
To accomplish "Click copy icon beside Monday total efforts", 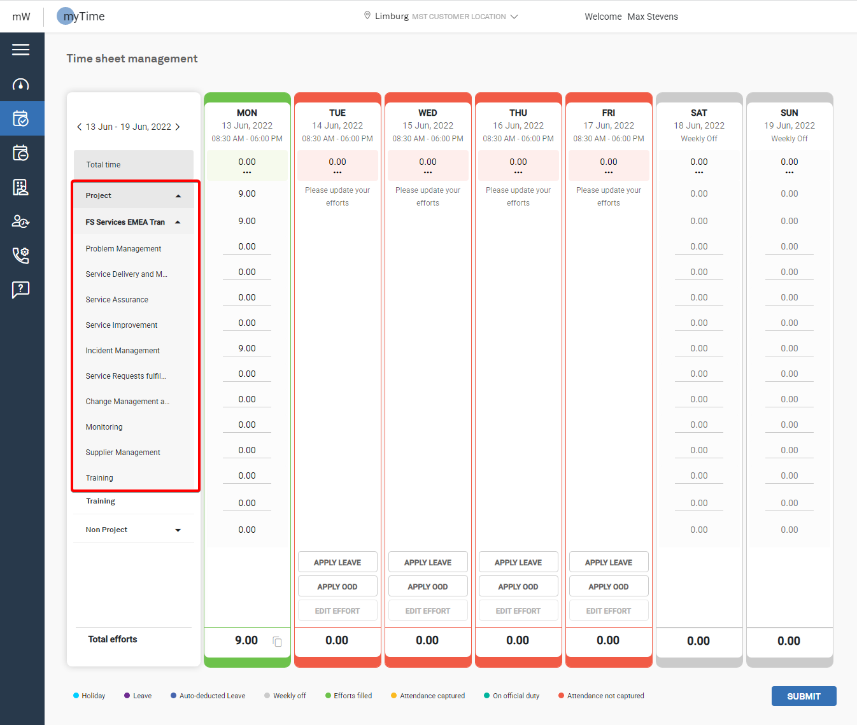I will pos(277,642).
